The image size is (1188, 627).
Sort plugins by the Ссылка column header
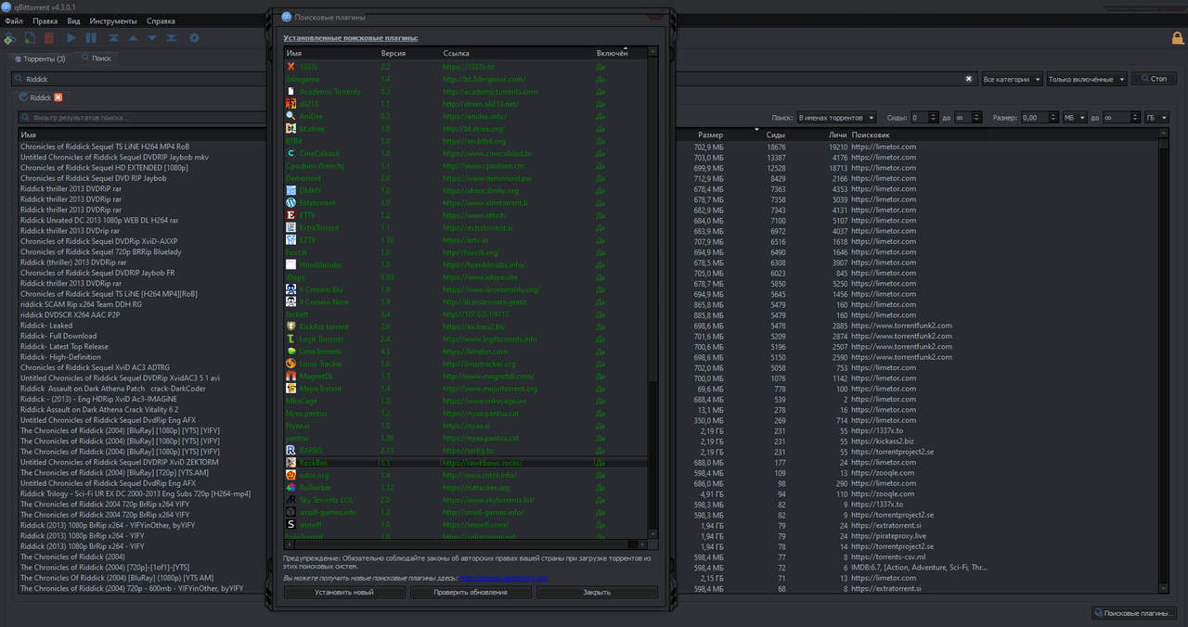point(516,54)
